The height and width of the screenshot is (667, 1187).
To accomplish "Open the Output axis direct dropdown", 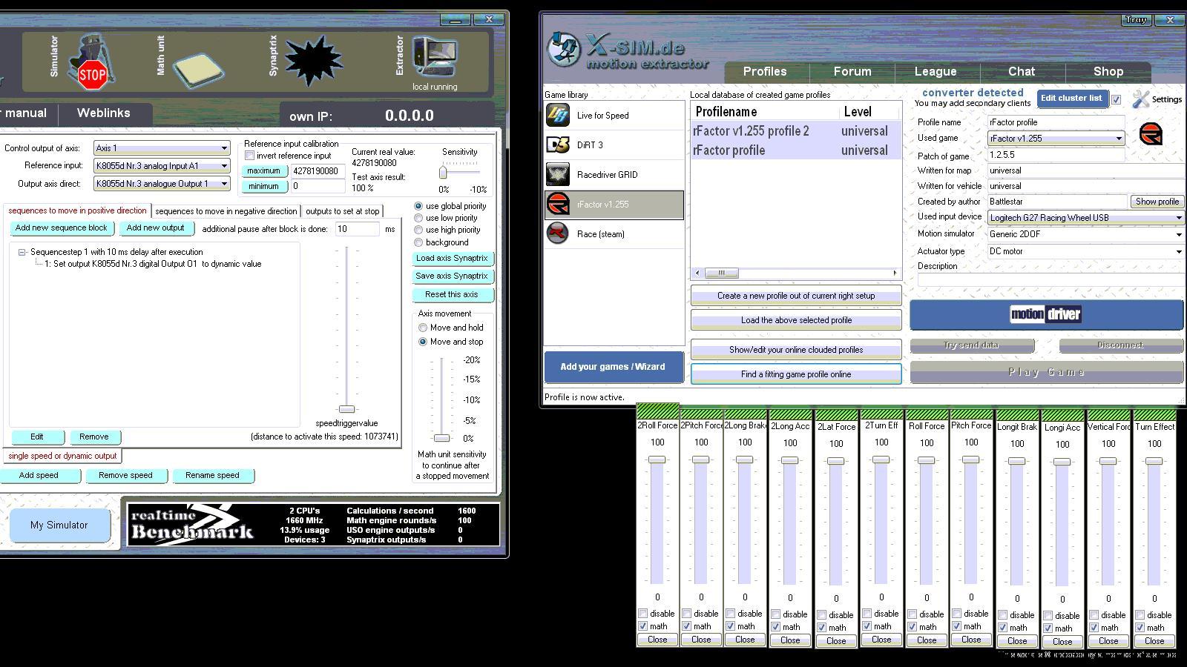I will pyautogui.click(x=162, y=184).
